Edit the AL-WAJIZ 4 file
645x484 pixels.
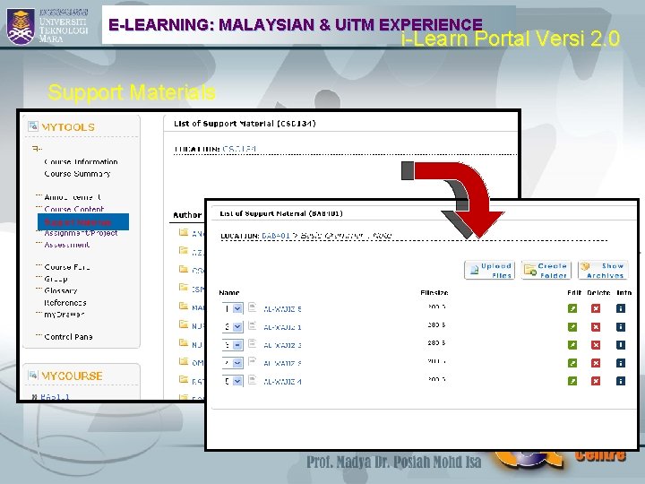pos(572,381)
